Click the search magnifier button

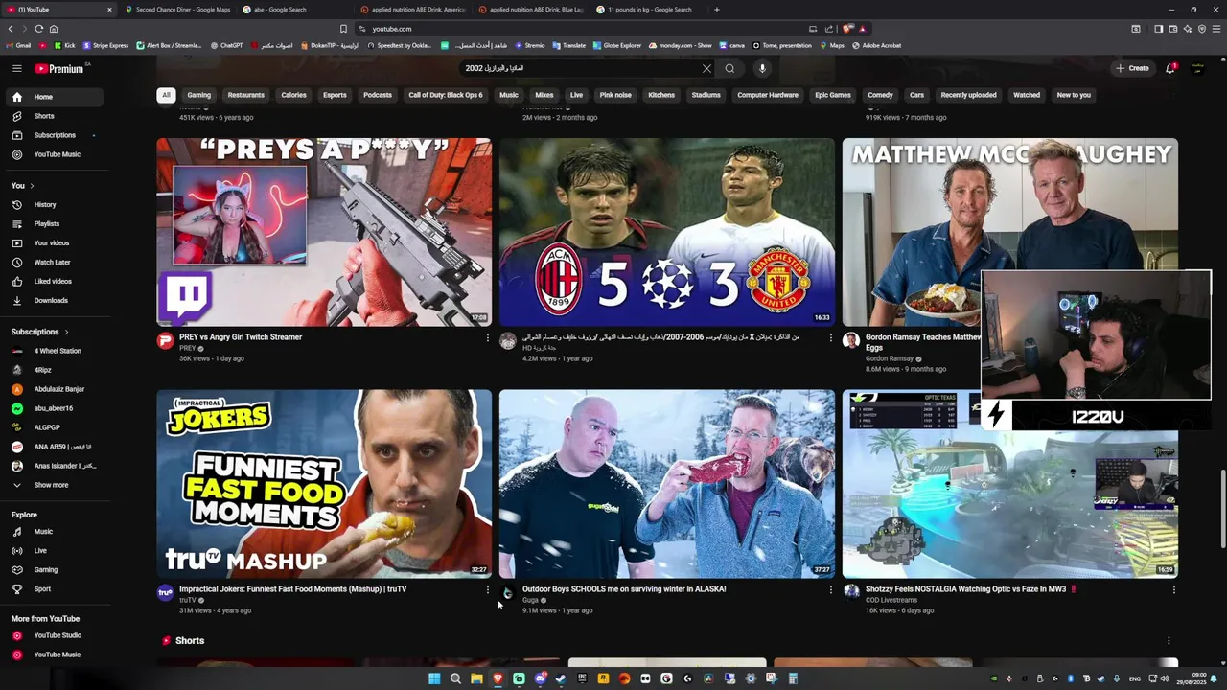(x=729, y=68)
